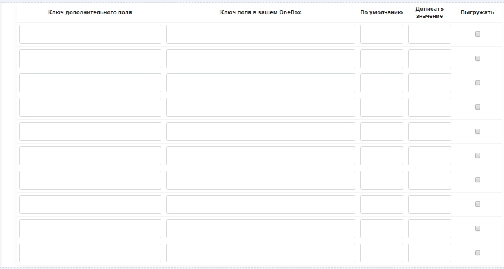Click fourth row Ключ поля в вашем OneBox field
The width and height of the screenshot is (504, 269).
pyautogui.click(x=260, y=107)
